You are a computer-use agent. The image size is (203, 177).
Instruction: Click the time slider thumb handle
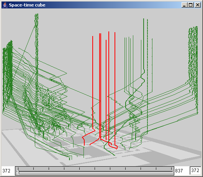[18, 172]
